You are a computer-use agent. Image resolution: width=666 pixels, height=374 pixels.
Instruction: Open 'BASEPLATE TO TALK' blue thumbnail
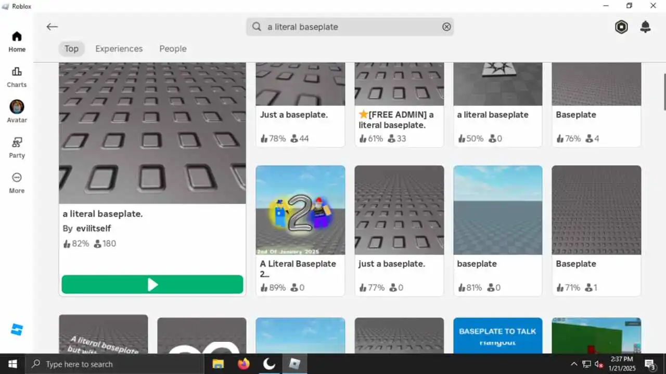(x=498, y=336)
